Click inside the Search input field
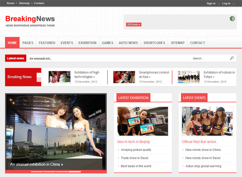 (x=210, y=58)
